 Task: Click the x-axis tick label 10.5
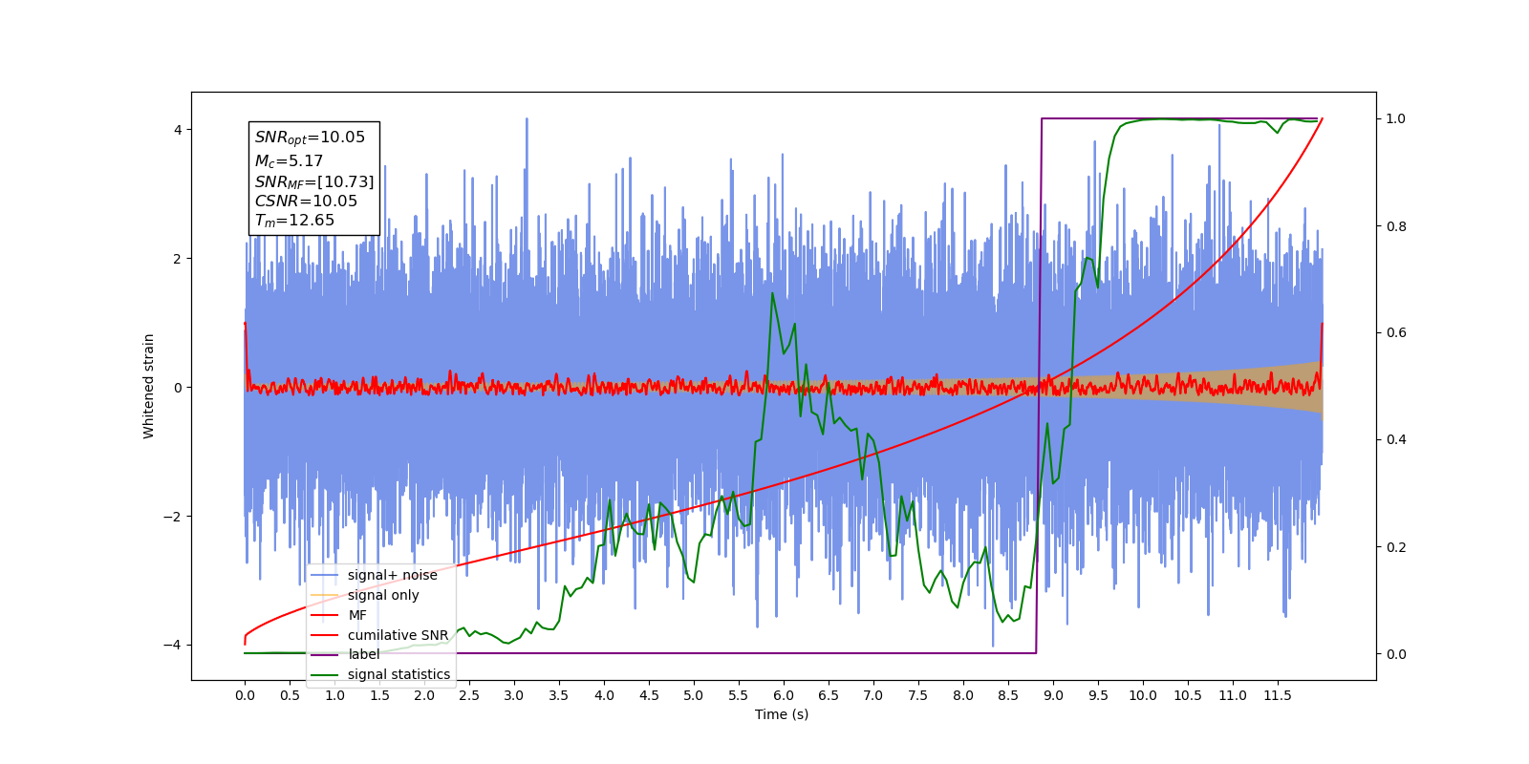(x=1188, y=695)
